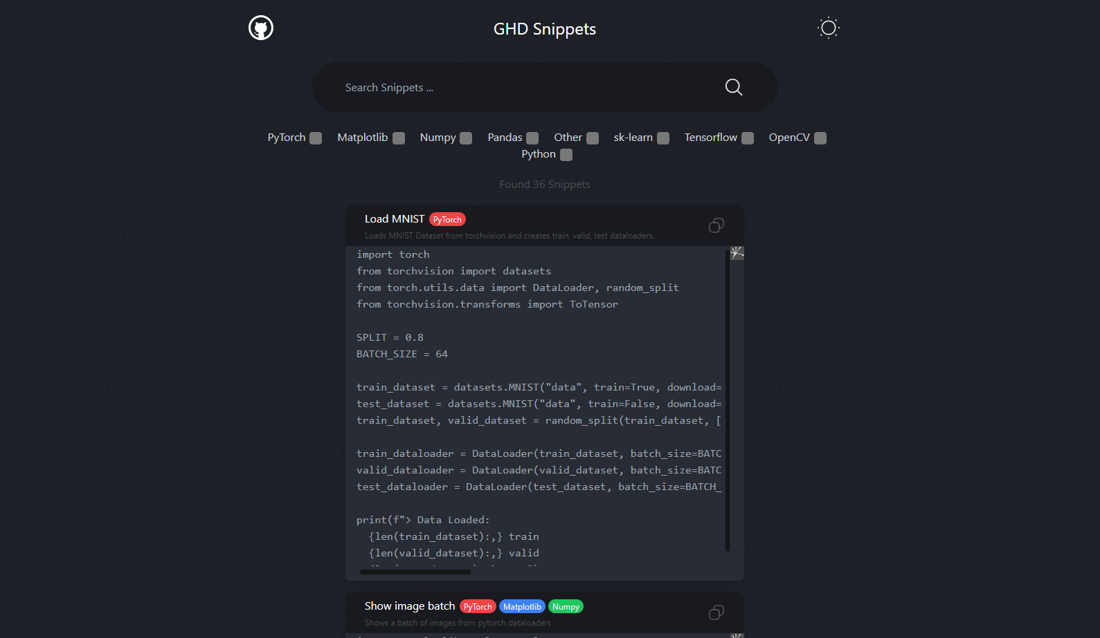Enable the Pandas filter checkbox

[x=532, y=138]
